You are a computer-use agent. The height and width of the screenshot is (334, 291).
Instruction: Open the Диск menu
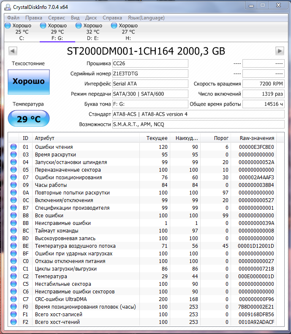(91, 18)
